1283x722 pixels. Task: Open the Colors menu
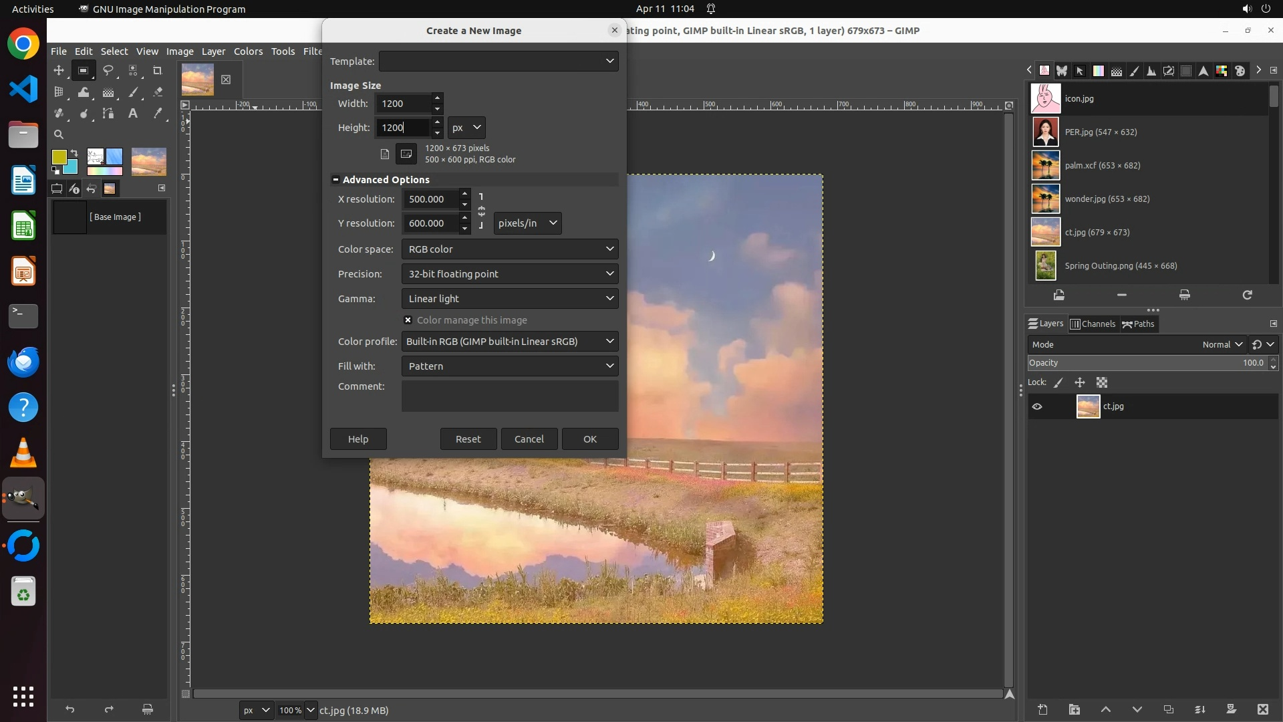click(248, 51)
